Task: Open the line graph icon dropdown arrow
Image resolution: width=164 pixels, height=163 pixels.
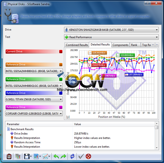Action: point(49,156)
